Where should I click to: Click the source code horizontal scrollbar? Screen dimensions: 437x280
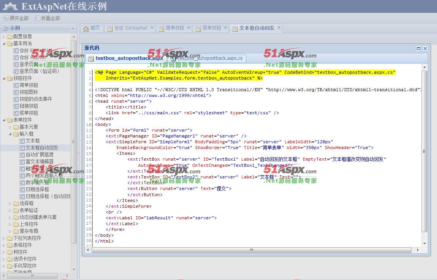click(x=252, y=250)
